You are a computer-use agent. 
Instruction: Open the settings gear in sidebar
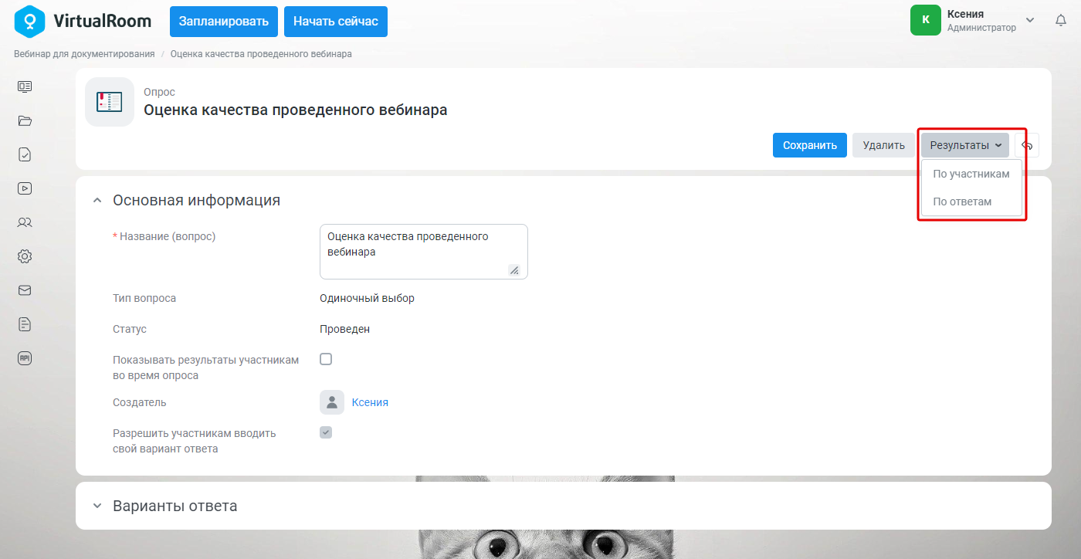point(25,256)
